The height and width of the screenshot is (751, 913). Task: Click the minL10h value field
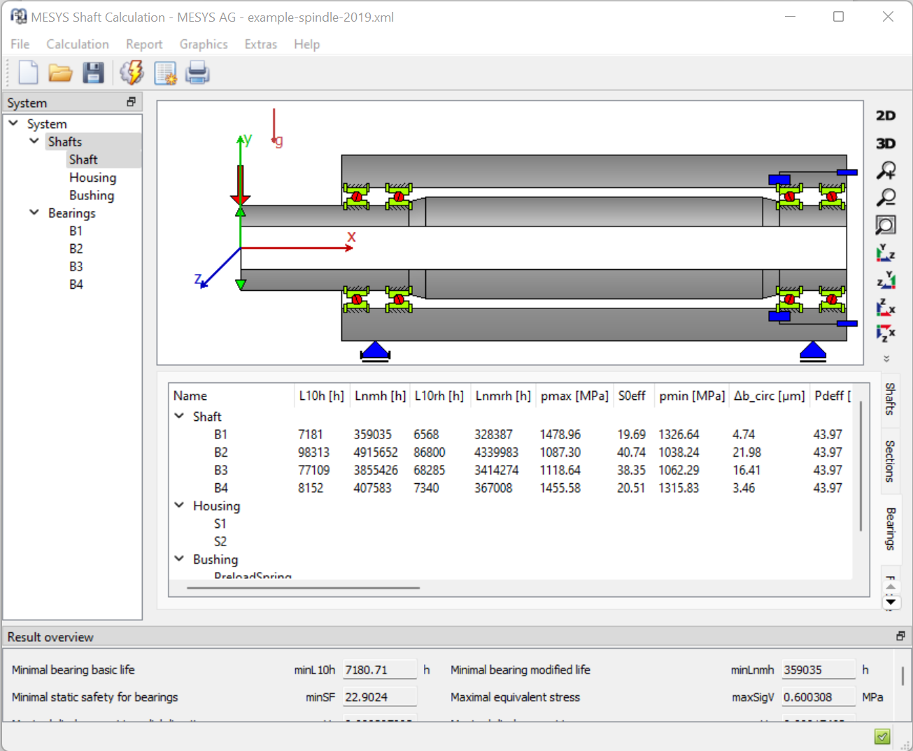(379, 670)
